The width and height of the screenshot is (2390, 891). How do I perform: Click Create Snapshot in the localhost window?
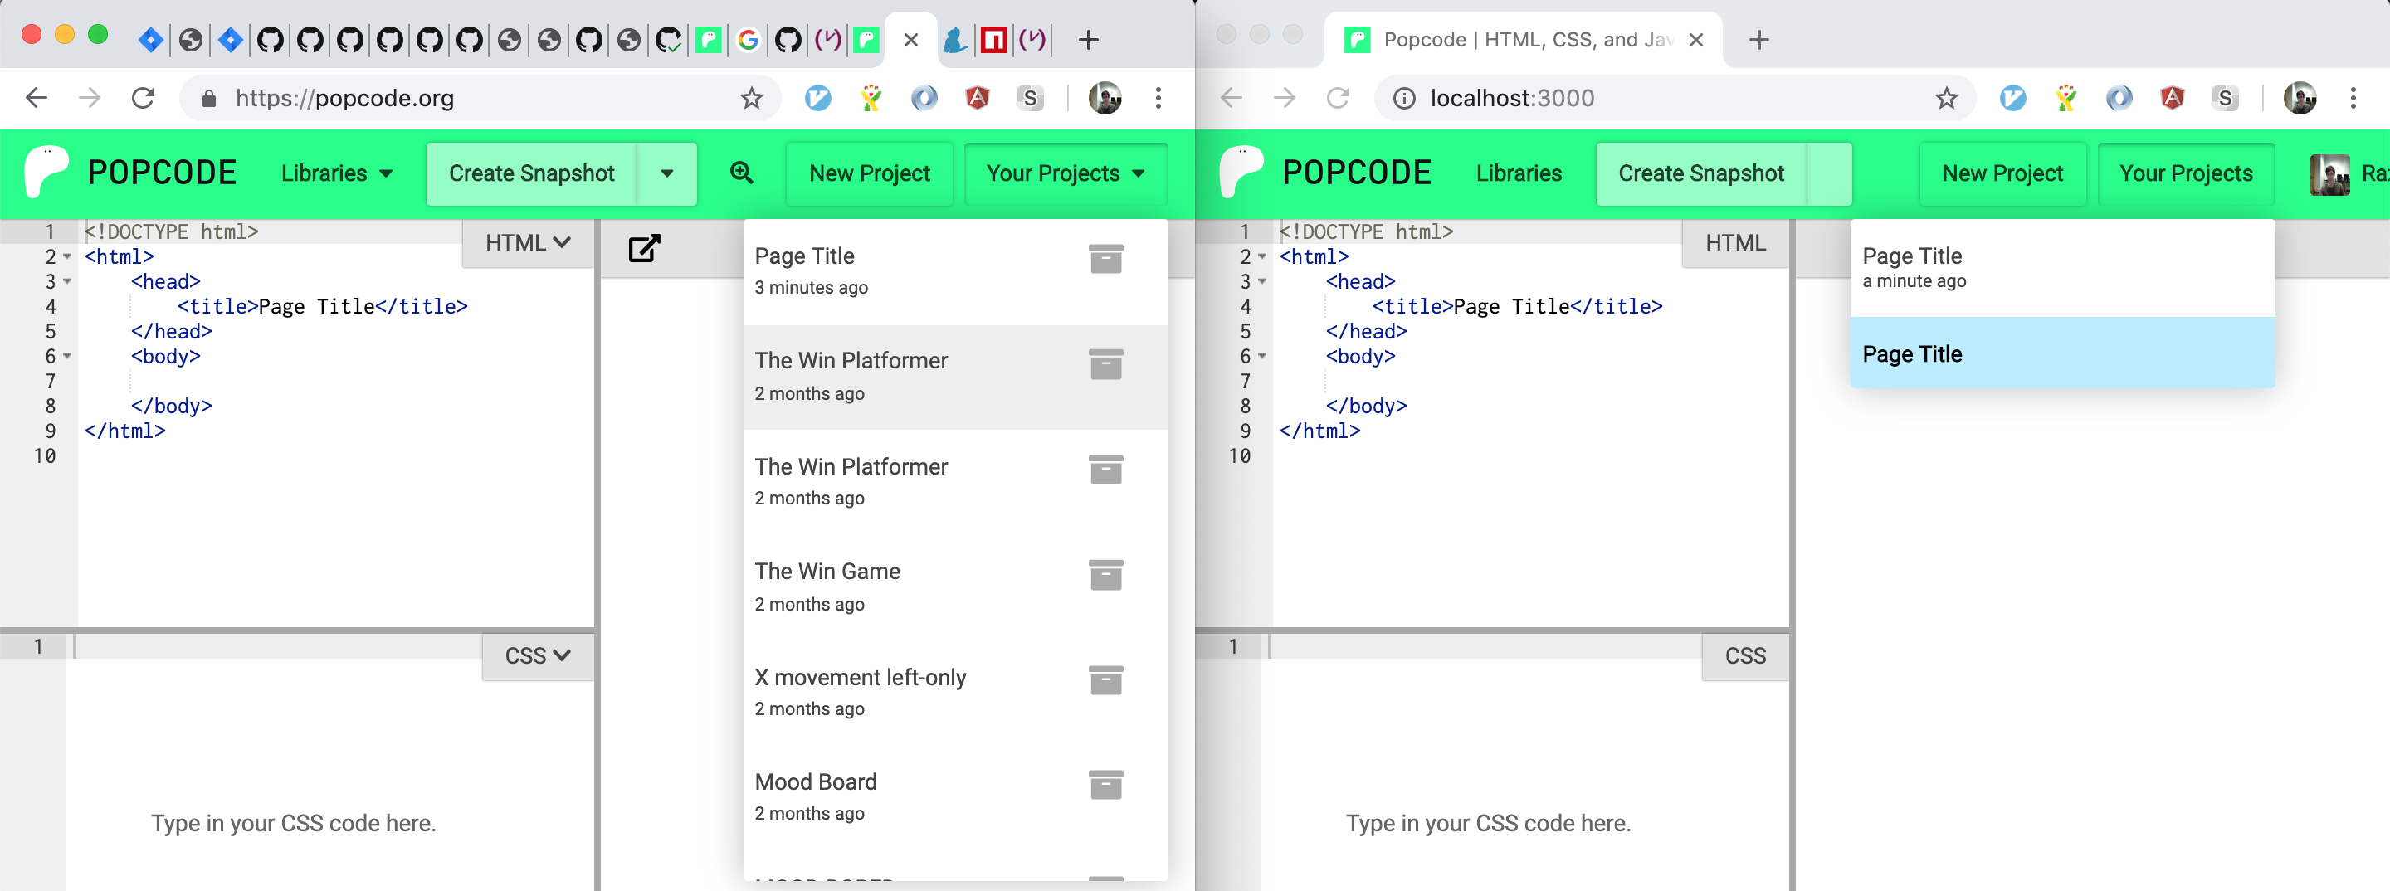(1700, 173)
